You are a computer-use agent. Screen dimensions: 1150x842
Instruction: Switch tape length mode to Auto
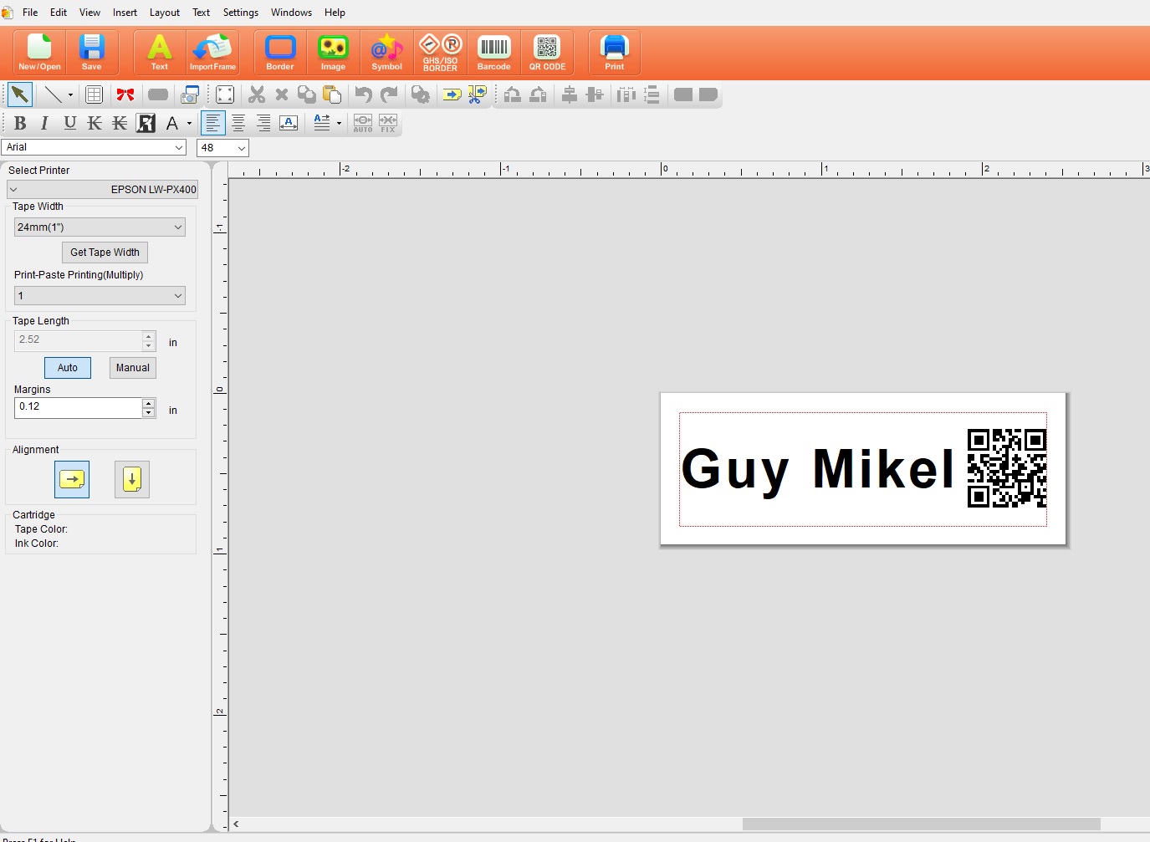(68, 368)
